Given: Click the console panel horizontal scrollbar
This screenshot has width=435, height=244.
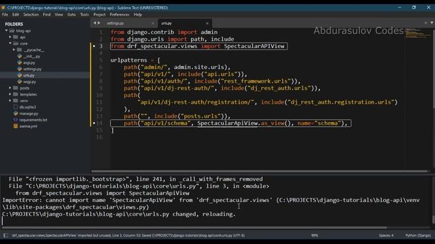Looking at the screenshot, I should point(194,228).
